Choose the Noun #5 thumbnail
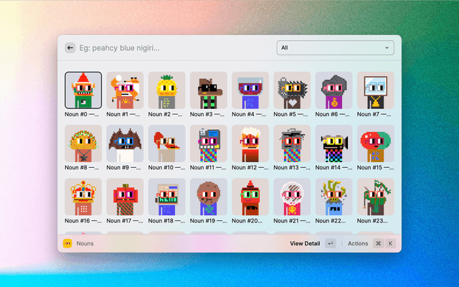Image resolution: width=459 pixels, height=287 pixels. tap(292, 90)
